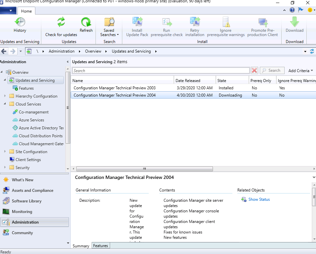316x254 pixels.
Task: Collapse the details pane with chevron
Action: tap(314, 177)
